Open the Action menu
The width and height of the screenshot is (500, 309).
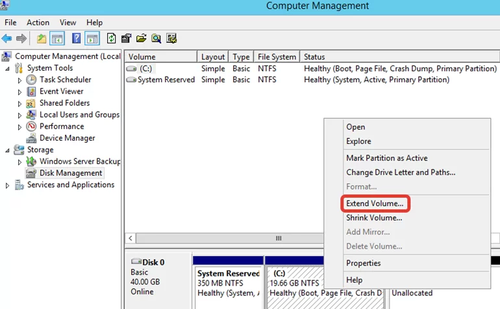pos(38,23)
